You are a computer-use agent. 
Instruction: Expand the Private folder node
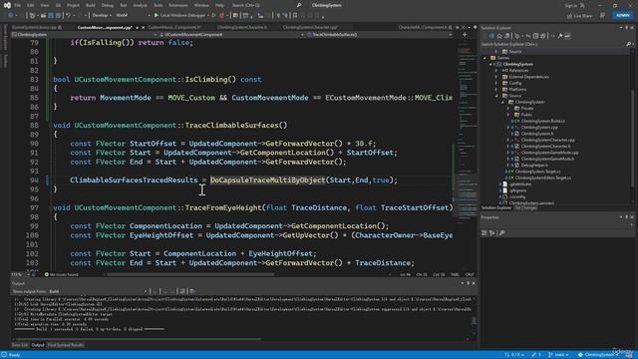pyautogui.click(x=508, y=109)
